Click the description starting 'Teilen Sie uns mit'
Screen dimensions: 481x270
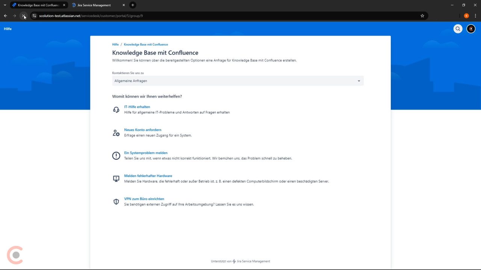(208, 158)
